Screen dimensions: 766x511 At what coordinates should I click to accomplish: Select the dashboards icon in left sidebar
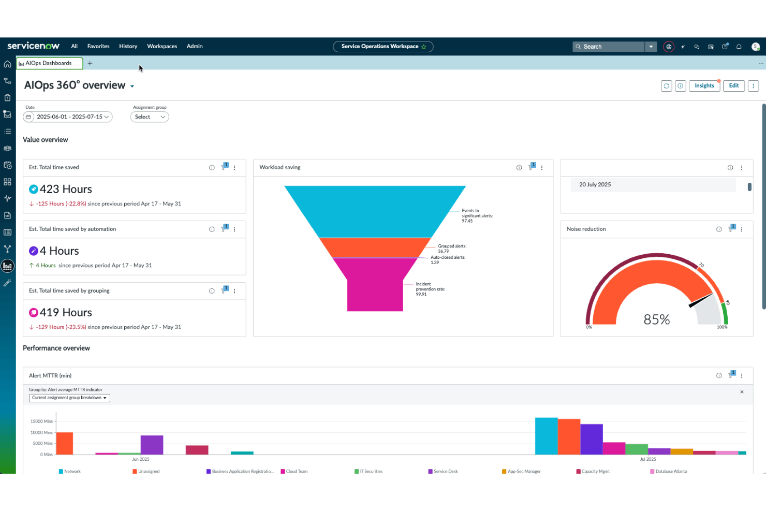(7, 266)
